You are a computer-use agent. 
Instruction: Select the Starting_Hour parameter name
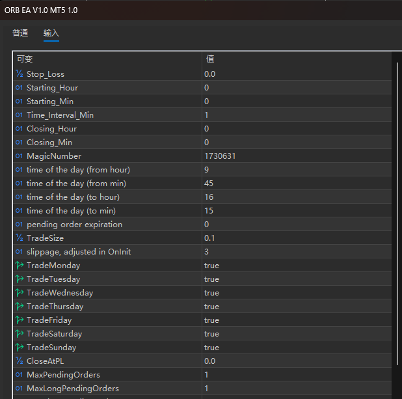(52, 88)
